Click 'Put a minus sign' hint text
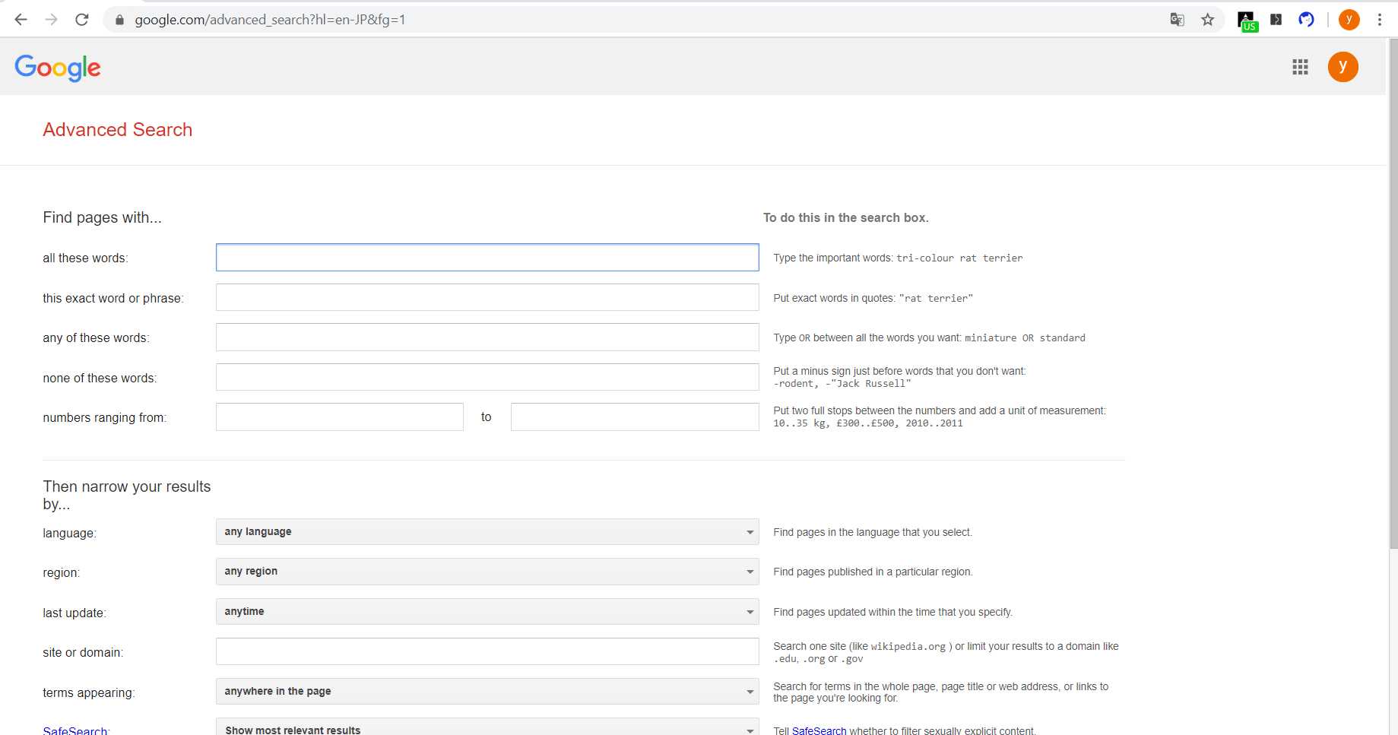Screen dimensions: 1398x735 [x=899, y=377]
